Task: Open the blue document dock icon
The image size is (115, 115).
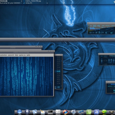Action: [x=96, y=112]
